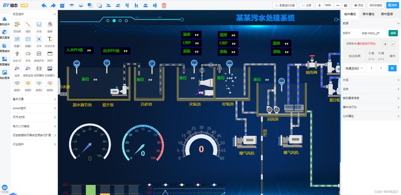This screenshot has width=401, height=195.
Task: Switch to the 画布属性 tab
Action: pos(368,14)
